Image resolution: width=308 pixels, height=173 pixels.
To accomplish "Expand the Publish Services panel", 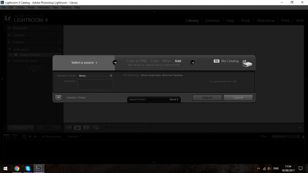I will click(x=9, y=61).
